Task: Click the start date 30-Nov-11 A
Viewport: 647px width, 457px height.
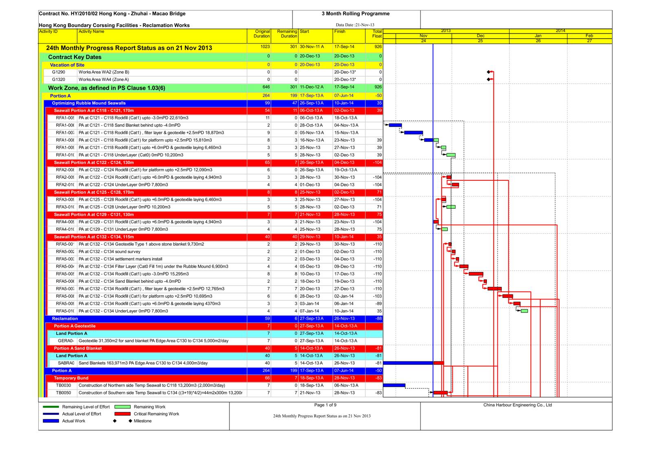Action: [312, 47]
